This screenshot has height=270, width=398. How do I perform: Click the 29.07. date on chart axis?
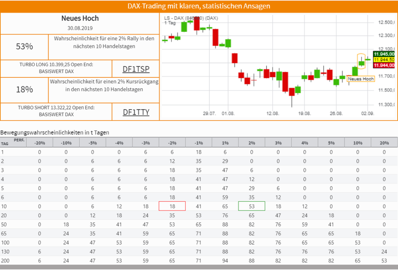pyautogui.click(x=209, y=113)
